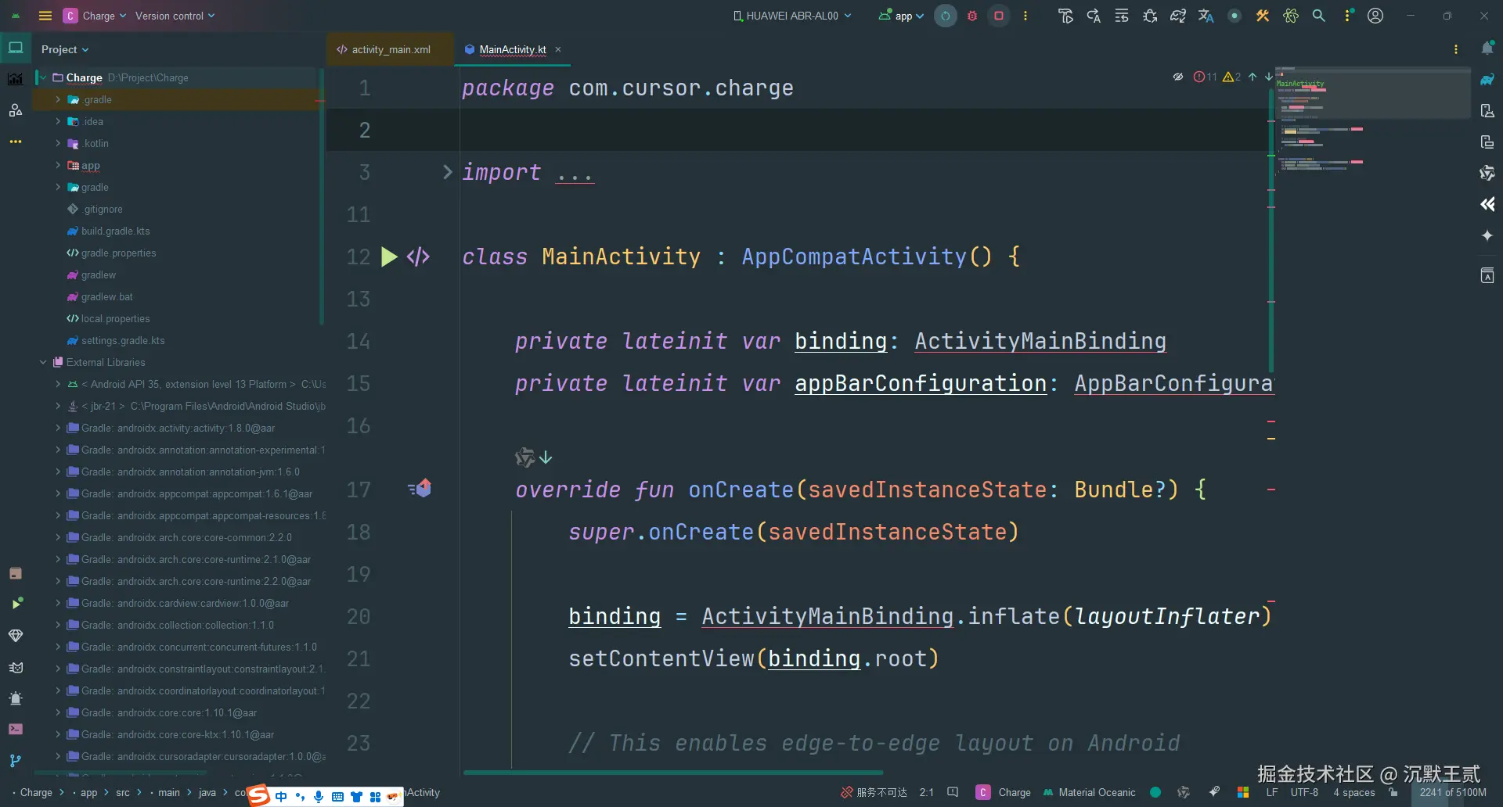This screenshot has height=807, width=1503.
Task: Click override gutter icon on line 17
Action: [x=420, y=489]
